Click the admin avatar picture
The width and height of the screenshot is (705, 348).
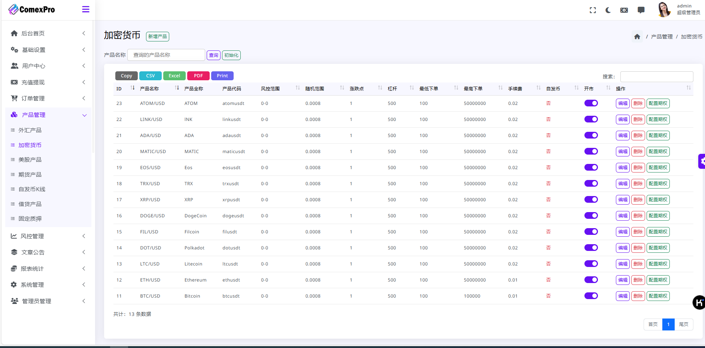coord(664,10)
